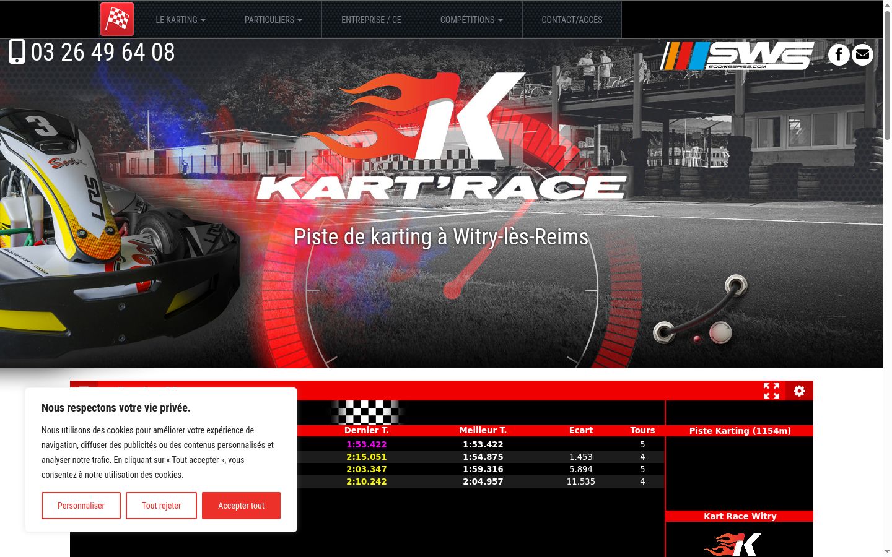Click the Personnaliser cookie button

(x=81, y=506)
